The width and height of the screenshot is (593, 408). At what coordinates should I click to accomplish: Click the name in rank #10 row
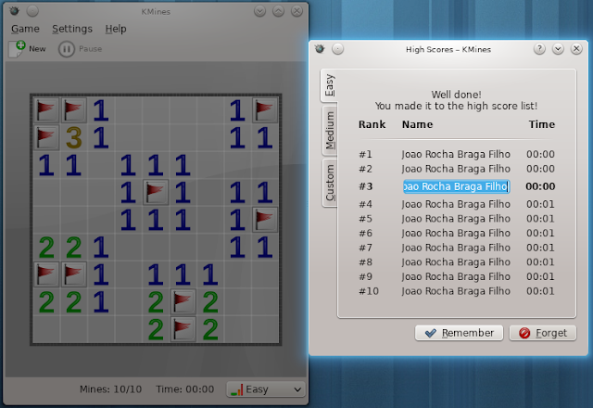456,291
